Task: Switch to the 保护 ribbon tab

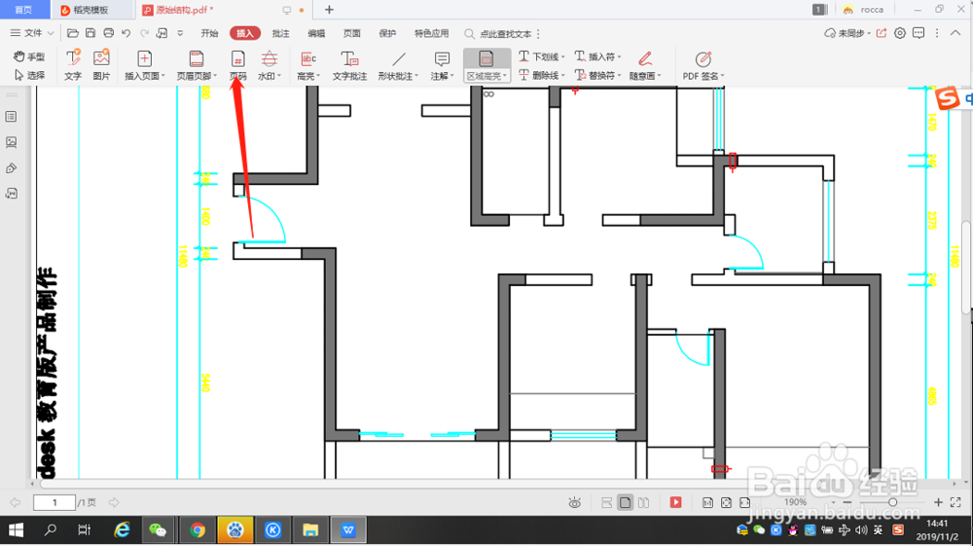Action: tap(387, 33)
